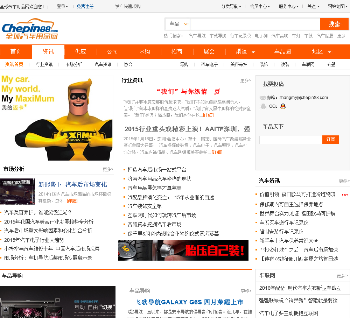Open the 后市场成为蓝海 article thumbnail
The height and width of the screenshot is (318, 350).
click(17, 191)
